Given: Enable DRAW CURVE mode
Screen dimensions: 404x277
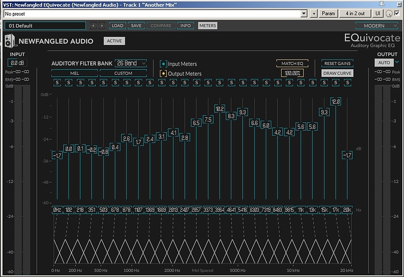Looking at the screenshot, I should 337,73.
